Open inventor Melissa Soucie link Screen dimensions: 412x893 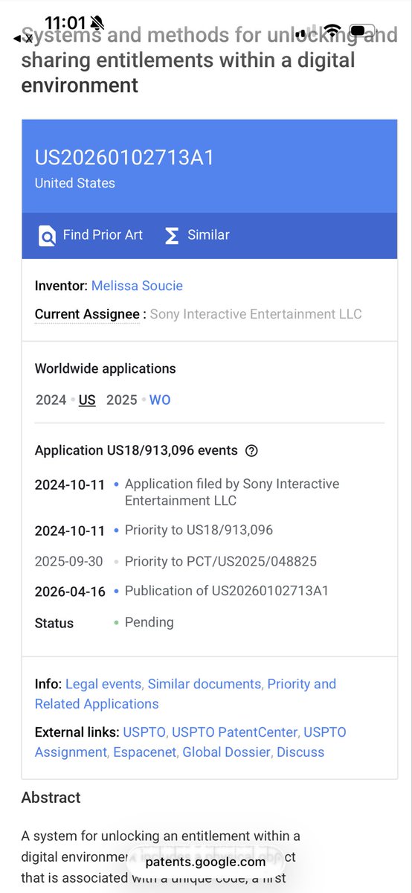tap(137, 286)
